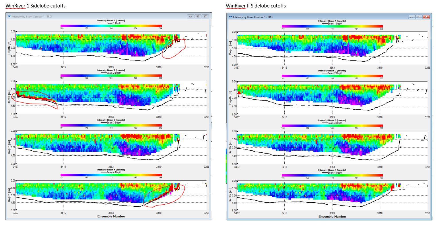
Task: Close the right window with the red X button
Action: (427, 17)
